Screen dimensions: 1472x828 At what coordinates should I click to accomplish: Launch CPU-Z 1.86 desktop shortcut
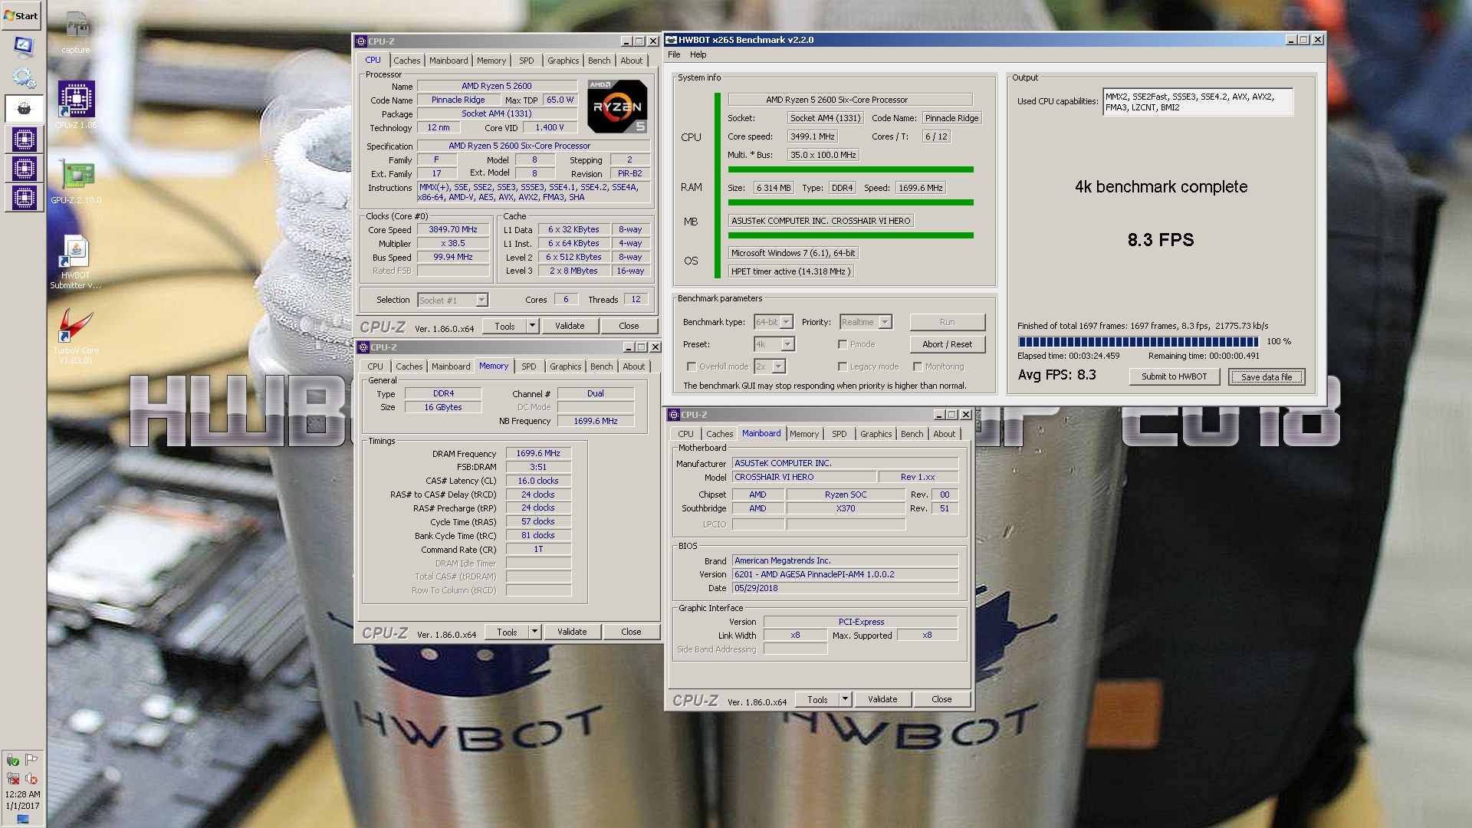pyautogui.click(x=76, y=105)
